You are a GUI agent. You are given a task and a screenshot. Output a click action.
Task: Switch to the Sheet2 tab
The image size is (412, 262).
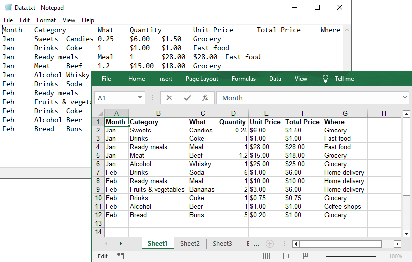[x=190, y=244]
